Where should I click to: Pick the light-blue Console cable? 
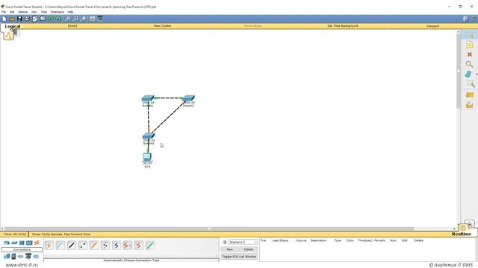point(60,245)
